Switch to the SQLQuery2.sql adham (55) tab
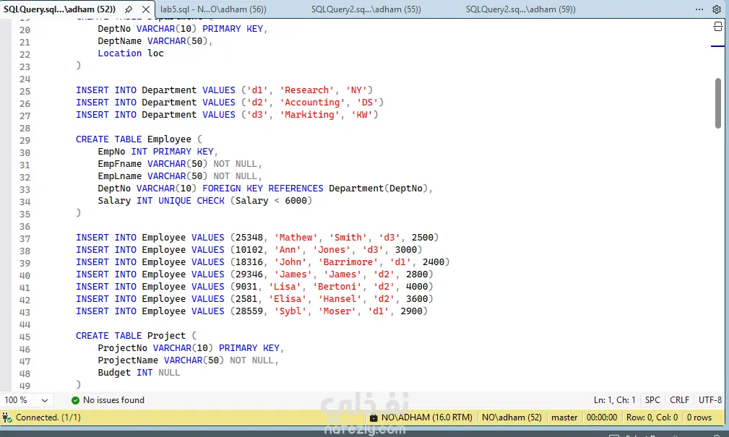 (x=366, y=9)
